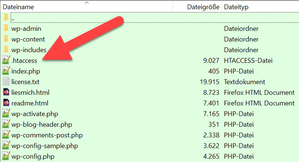
Task: Click the '7.401' size of readme.html
Action: pyautogui.click(x=211, y=103)
